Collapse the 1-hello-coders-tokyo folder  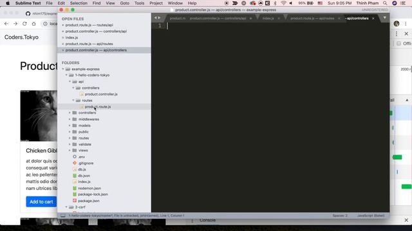coord(66,75)
